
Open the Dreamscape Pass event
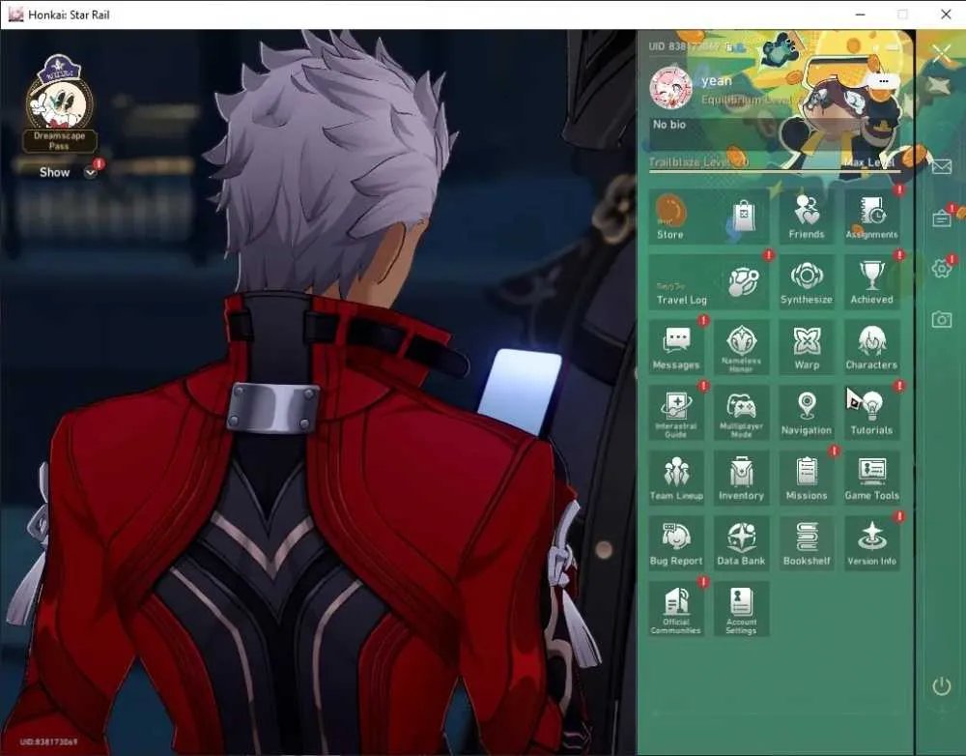tap(60, 103)
